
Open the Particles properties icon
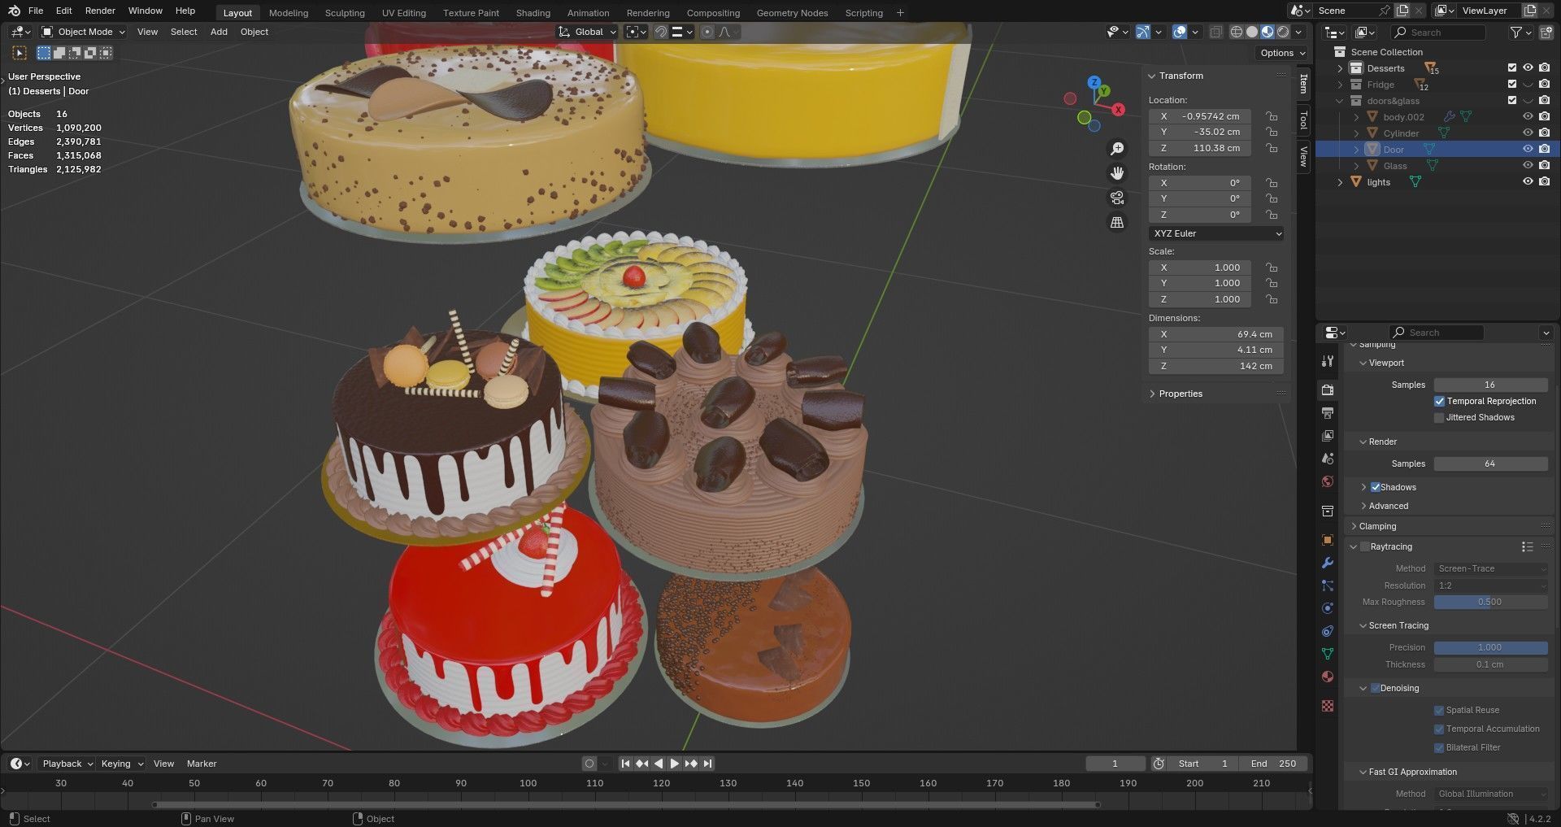(1328, 585)
